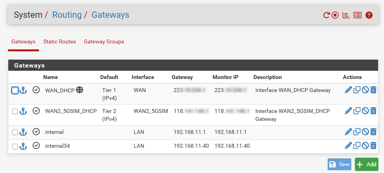Check the WAN_DHCP row checkbox
The image size is (384, 173).
coord(15,90)
